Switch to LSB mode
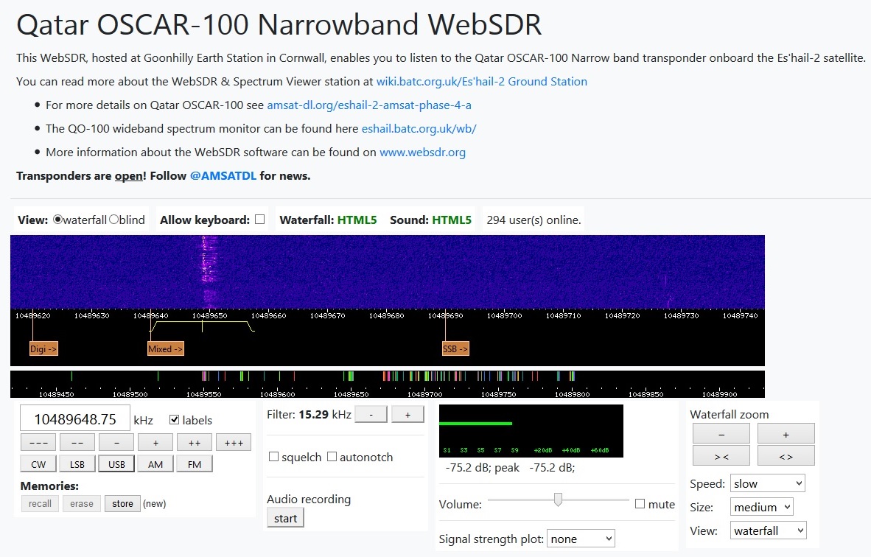871x557 pixels. 76,463
